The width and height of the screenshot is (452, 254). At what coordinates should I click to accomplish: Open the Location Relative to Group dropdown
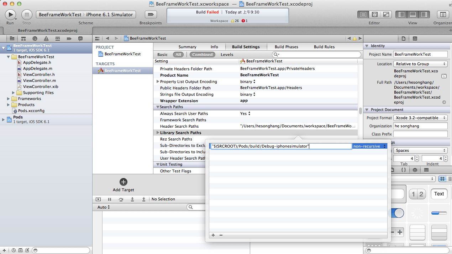tap(420, 64)
